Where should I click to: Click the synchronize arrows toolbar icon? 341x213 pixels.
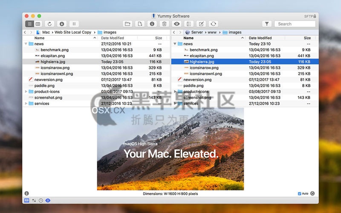pyautogui.click(x=214, y=24)
